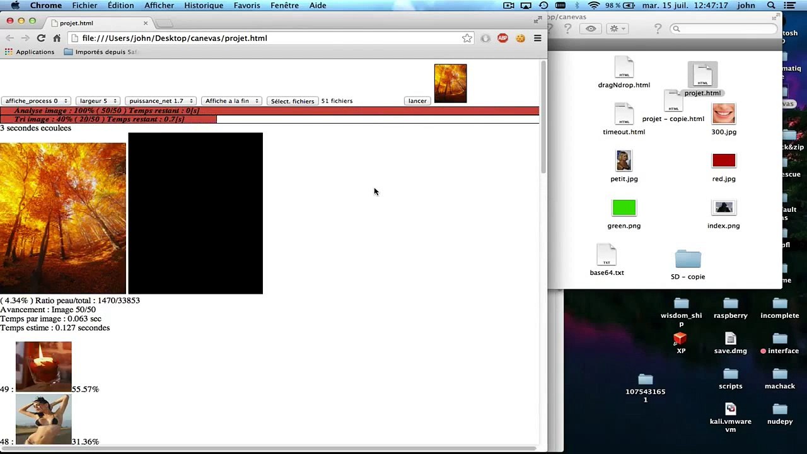Open the puissance_net 1.7 dropdown
807x454 pixels.
point(160,101)
